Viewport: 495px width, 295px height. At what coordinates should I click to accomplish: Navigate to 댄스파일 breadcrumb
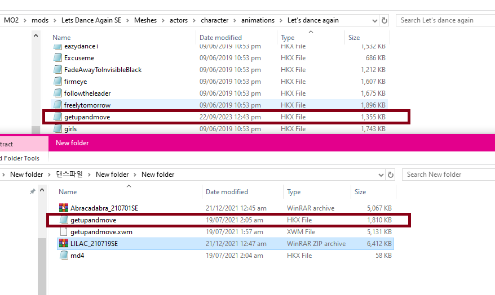click(x=69, y=175)
